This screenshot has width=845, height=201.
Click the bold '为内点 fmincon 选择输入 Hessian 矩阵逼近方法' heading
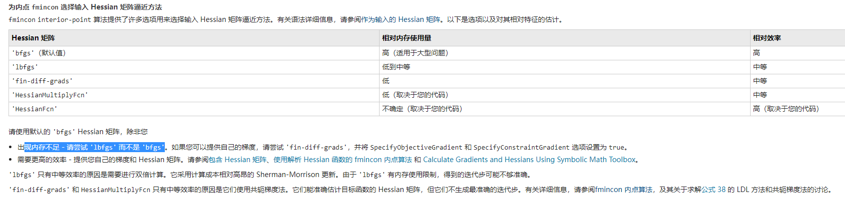tap(85, 7)
